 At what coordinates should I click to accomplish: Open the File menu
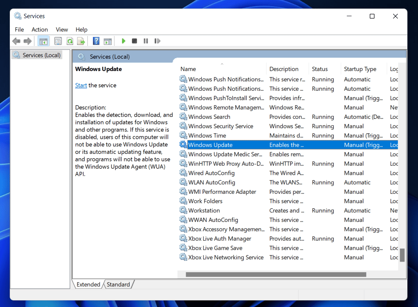click(19, 30)
